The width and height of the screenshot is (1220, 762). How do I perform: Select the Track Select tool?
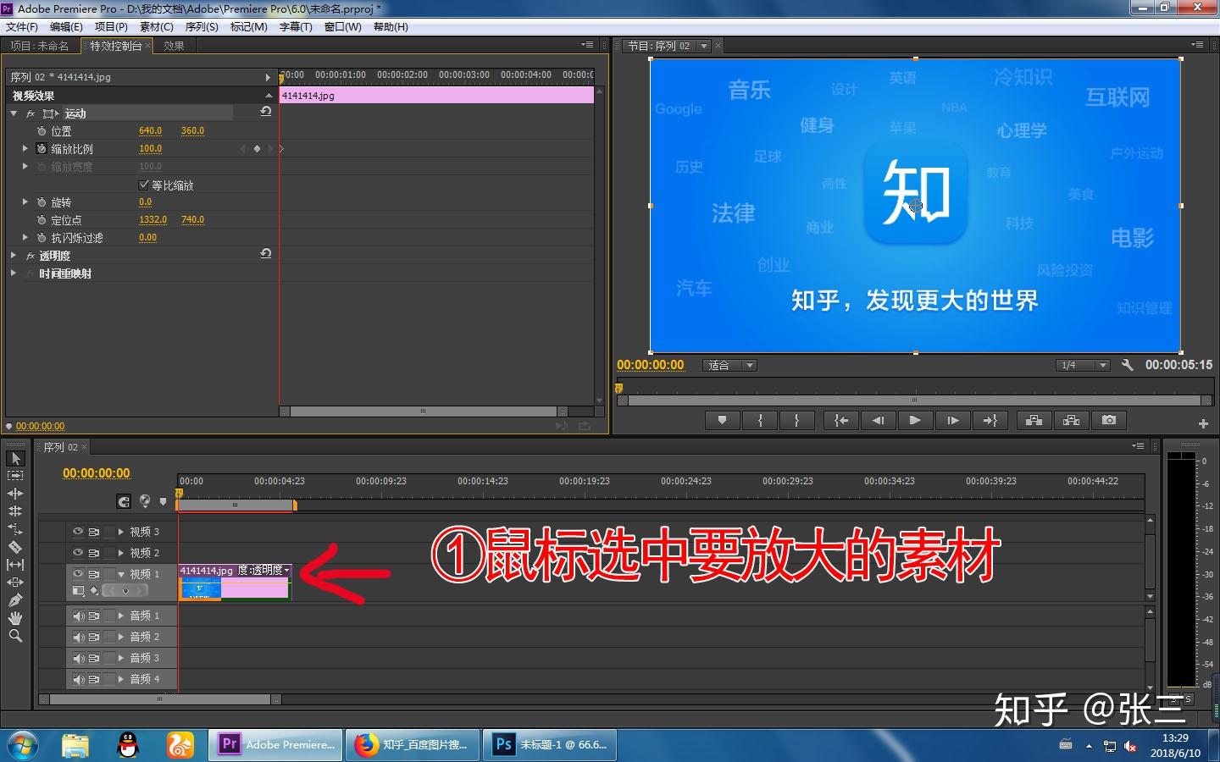tap(15, 476)
